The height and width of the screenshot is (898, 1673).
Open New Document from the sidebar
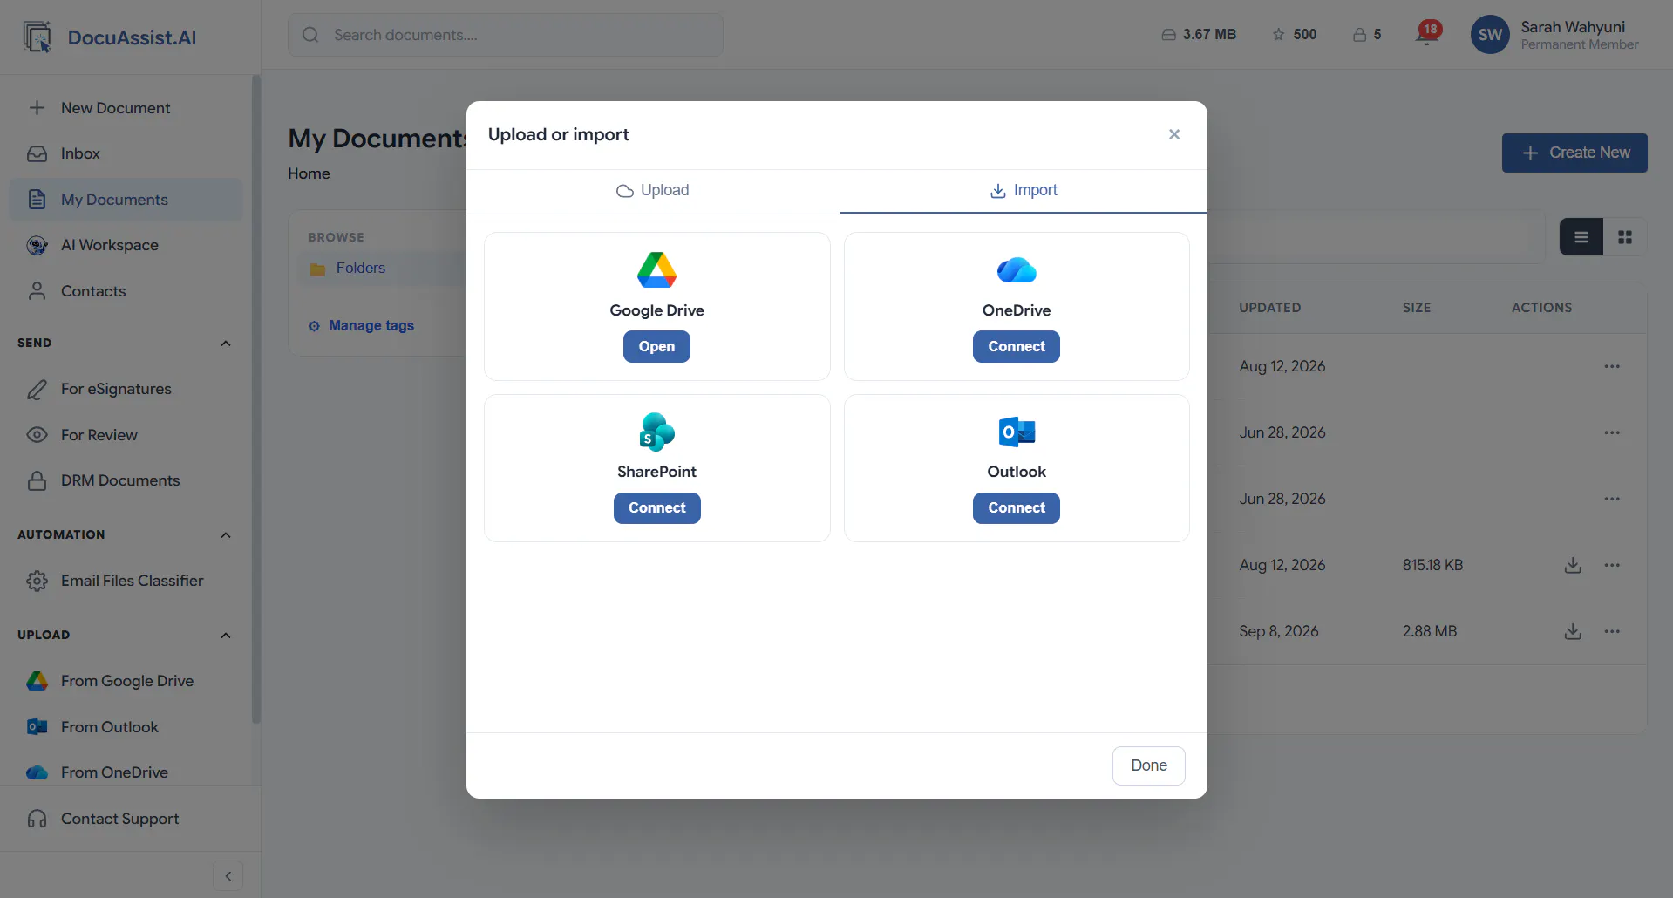(126, 108)
